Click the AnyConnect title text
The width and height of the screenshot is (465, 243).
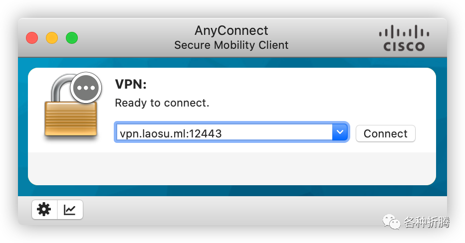[x=232, y=30]
